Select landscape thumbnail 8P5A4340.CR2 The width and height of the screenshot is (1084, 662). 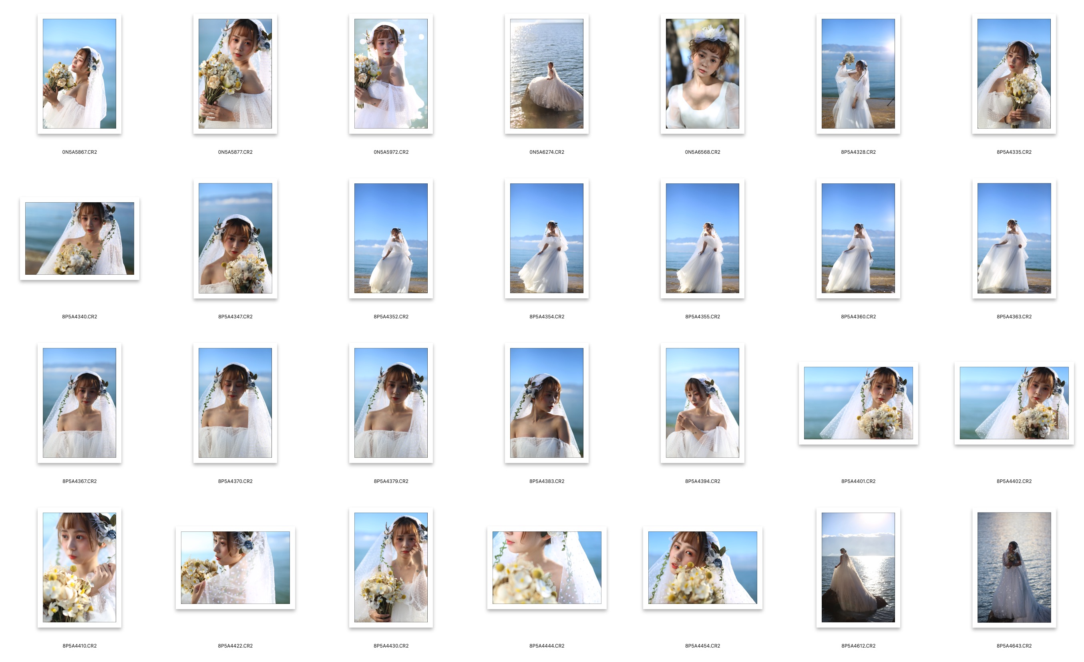pos(79,238)
